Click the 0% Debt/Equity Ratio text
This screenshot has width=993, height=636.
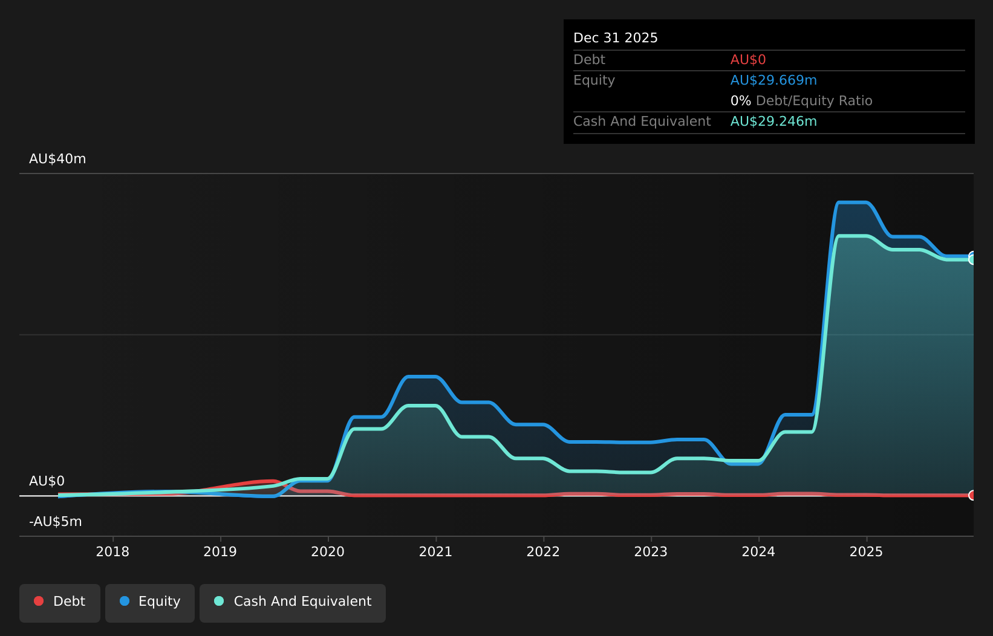point(801,101)
